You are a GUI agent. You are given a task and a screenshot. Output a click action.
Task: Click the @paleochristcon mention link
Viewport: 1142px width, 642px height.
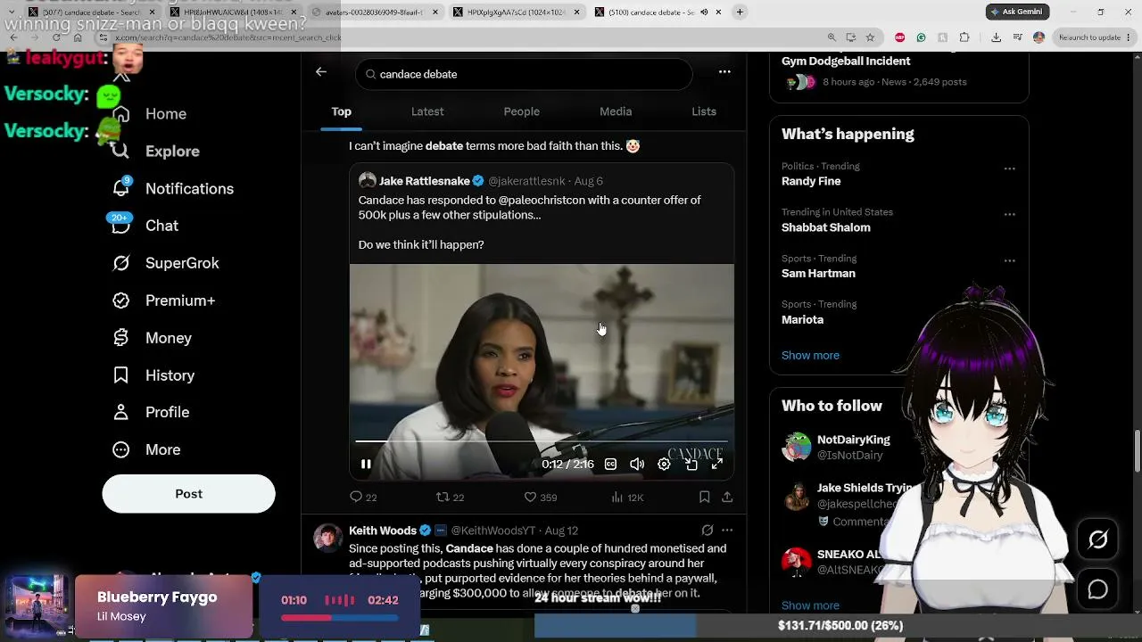click(543, 201)
